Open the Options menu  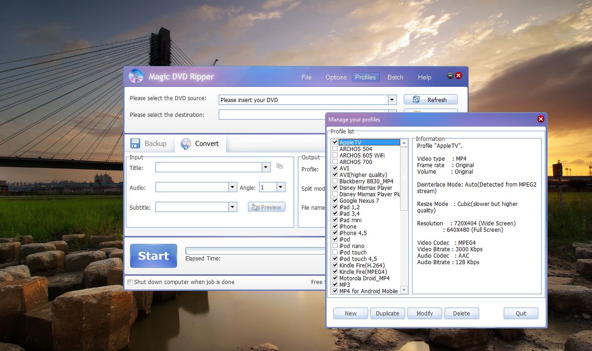pos(336,77)
